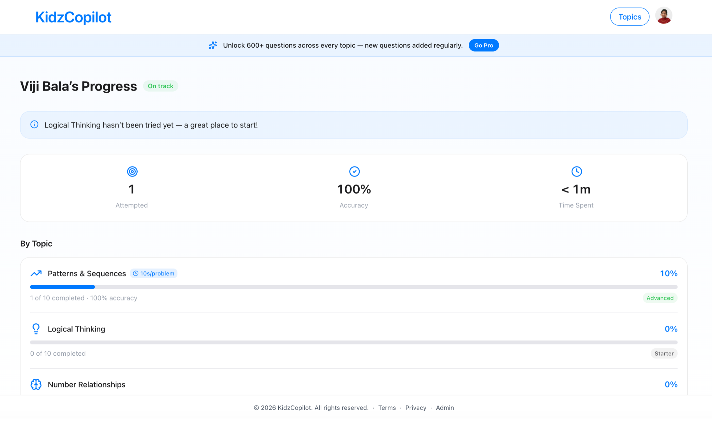Click the Go Pro button
The height and width of the screenshot is (447, 712).
484,45
